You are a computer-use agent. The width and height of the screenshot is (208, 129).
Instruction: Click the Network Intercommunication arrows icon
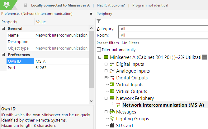pos(118,105)
